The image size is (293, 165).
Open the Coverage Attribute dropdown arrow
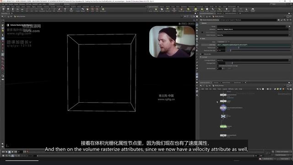click(290, 60)
